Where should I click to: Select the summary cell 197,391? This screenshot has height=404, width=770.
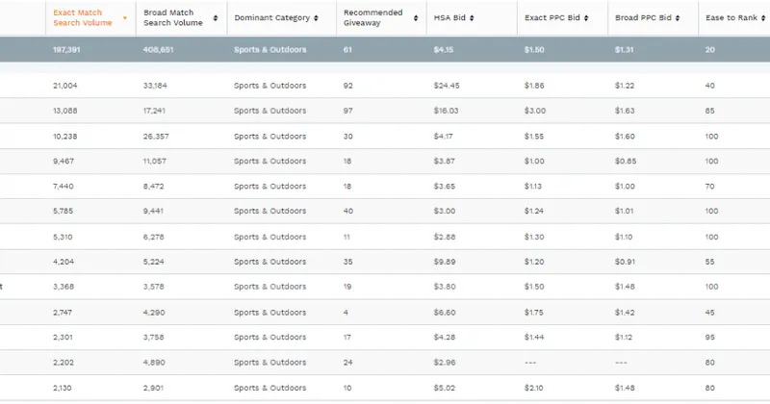click(66, 50)
